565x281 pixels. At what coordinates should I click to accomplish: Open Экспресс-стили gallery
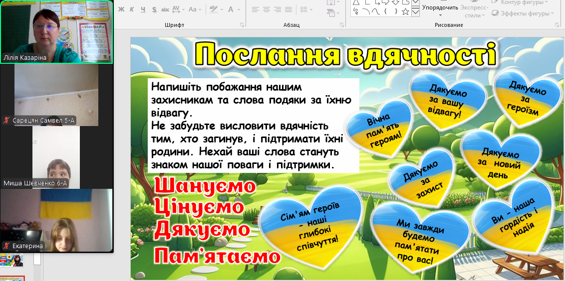[x=474, y=10]
